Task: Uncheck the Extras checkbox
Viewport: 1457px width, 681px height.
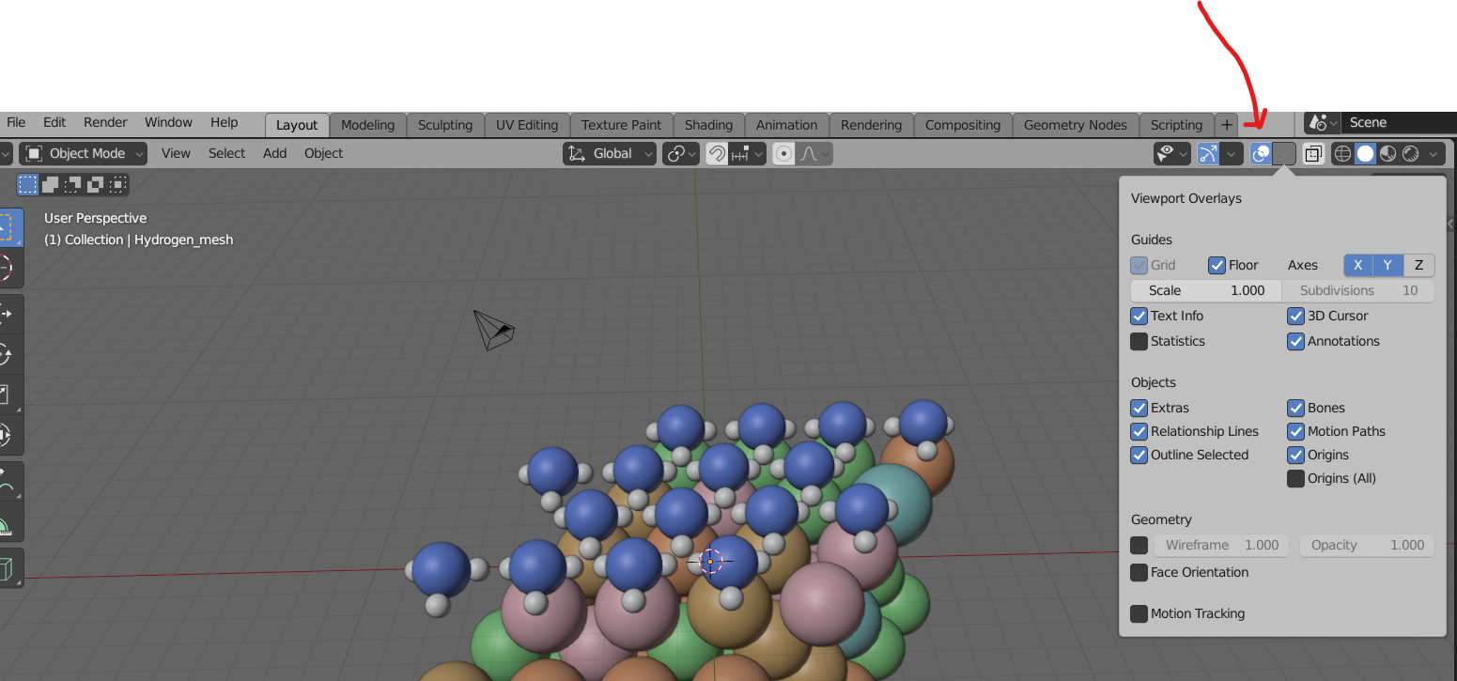Action: point(1139,408)
